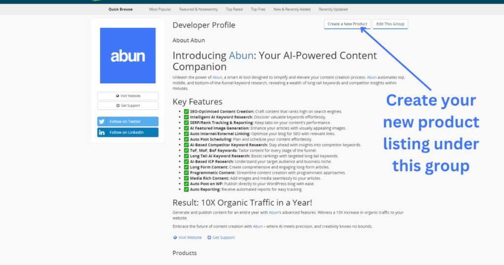Open New & Recently Added
The image size is (504, 265).
click(292, 9)
